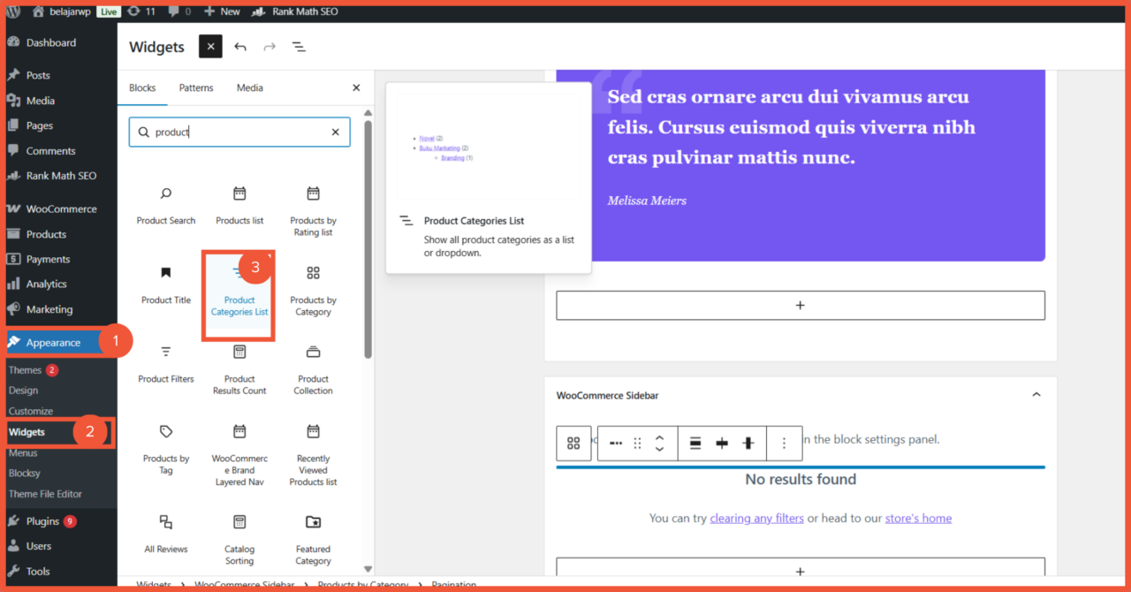The image size is (1131, 592).
Task: Switch to the Patterns tab
Action: click(195, 87)
